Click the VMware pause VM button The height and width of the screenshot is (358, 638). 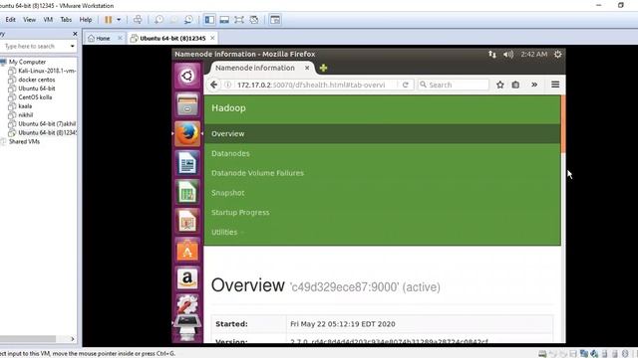(x=108, y=20)
